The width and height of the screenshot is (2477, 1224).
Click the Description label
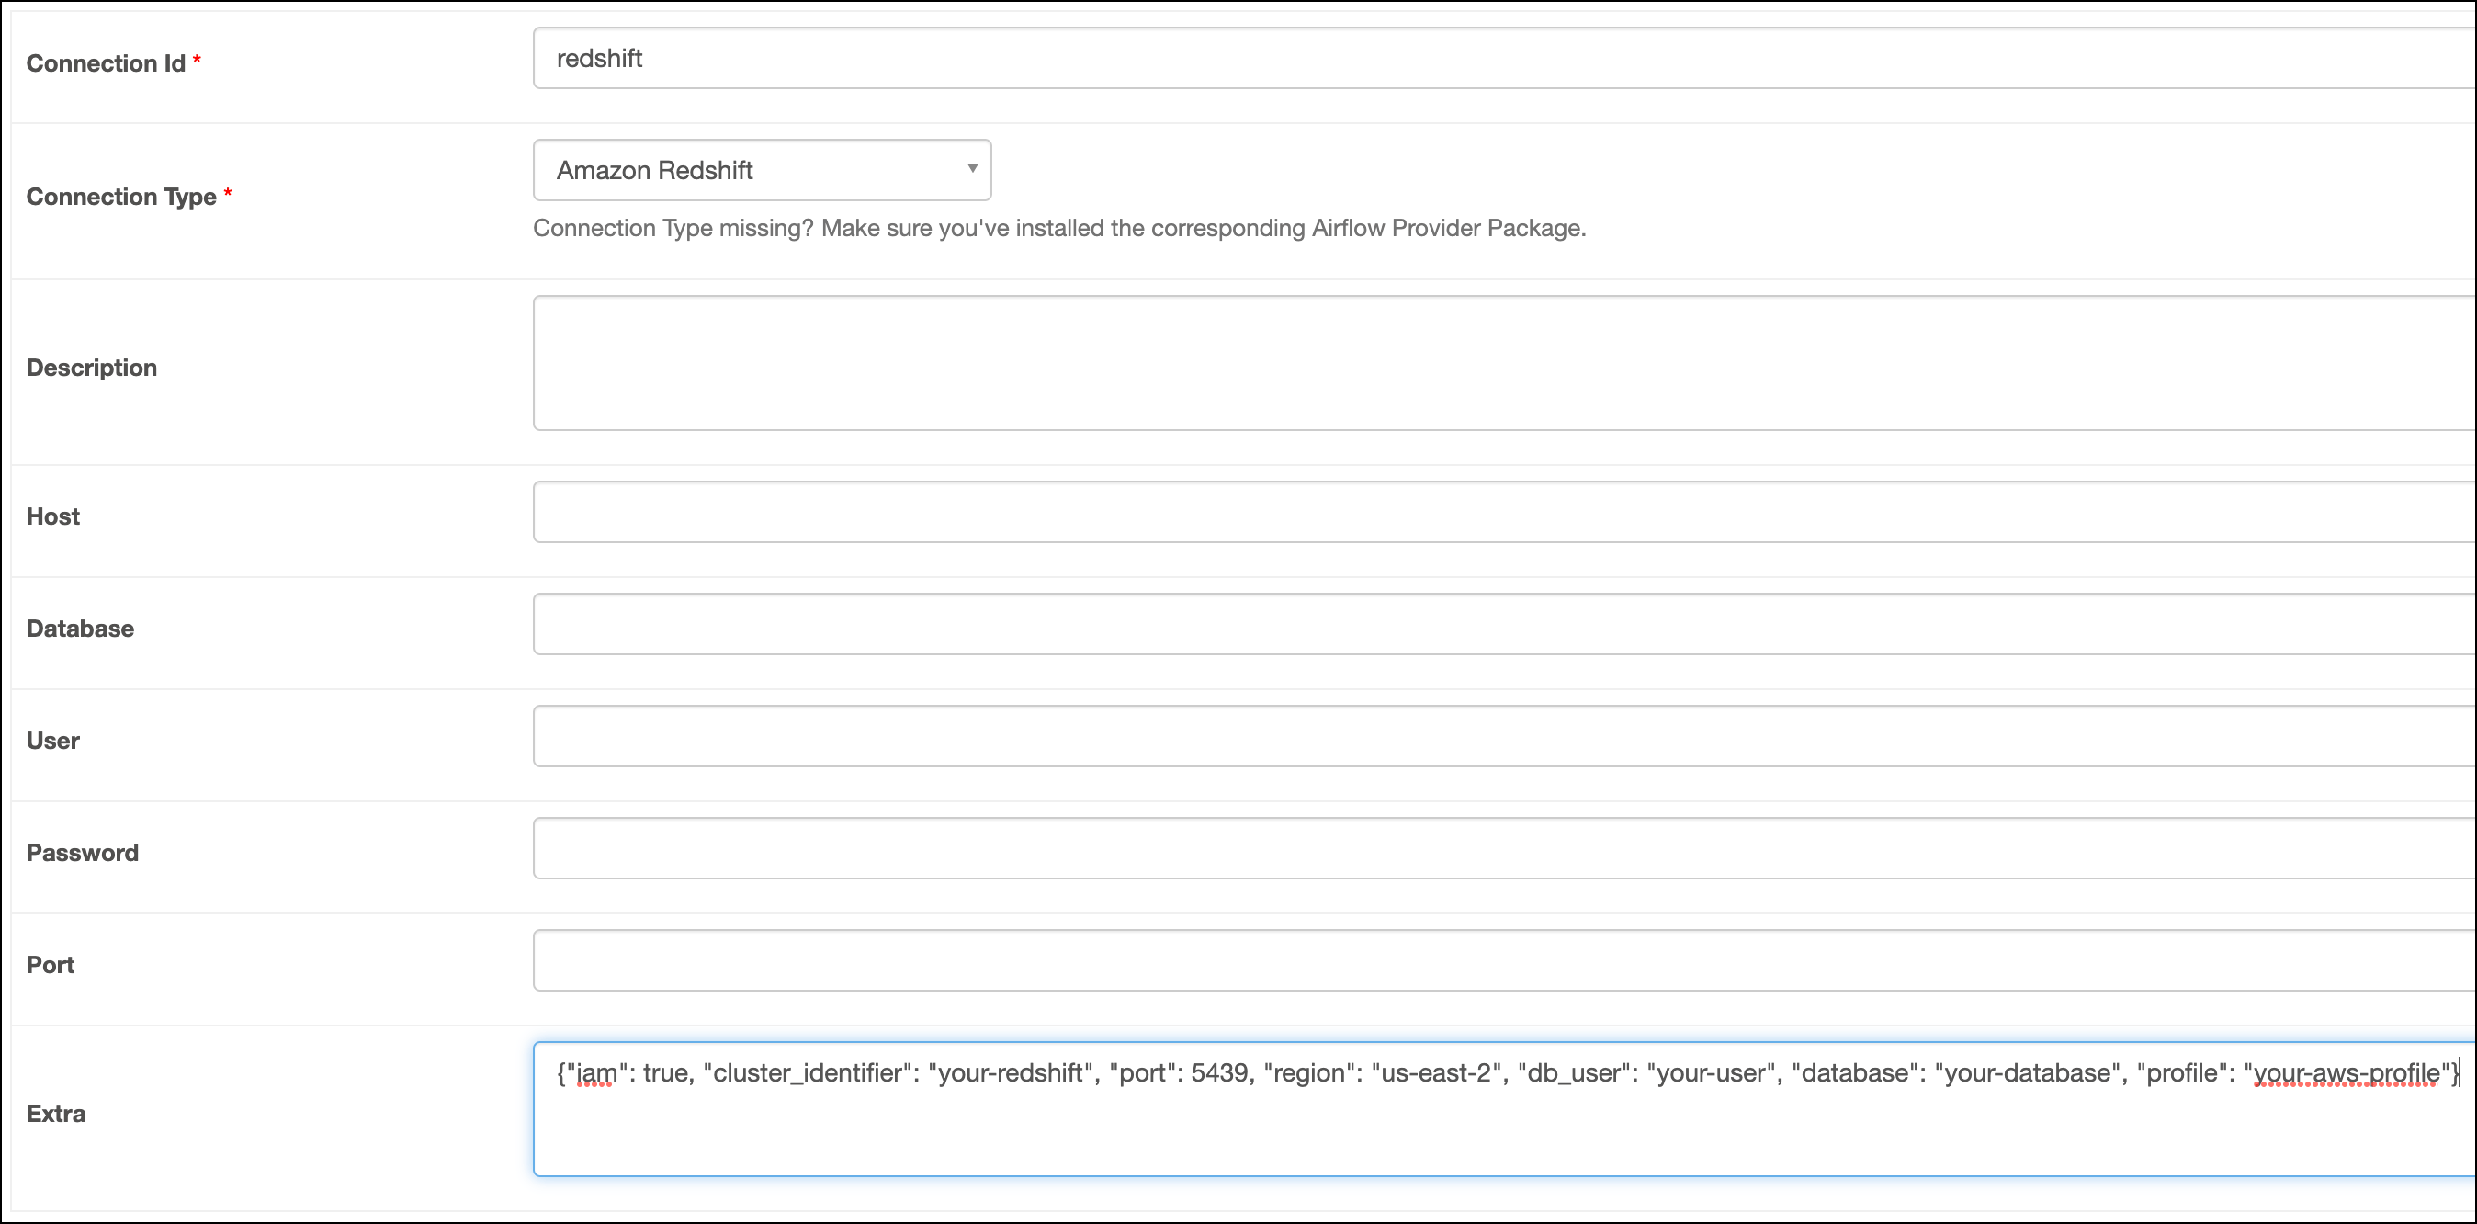[91, 368]
